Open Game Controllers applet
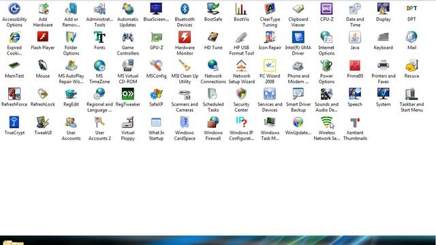 [128, 37]
